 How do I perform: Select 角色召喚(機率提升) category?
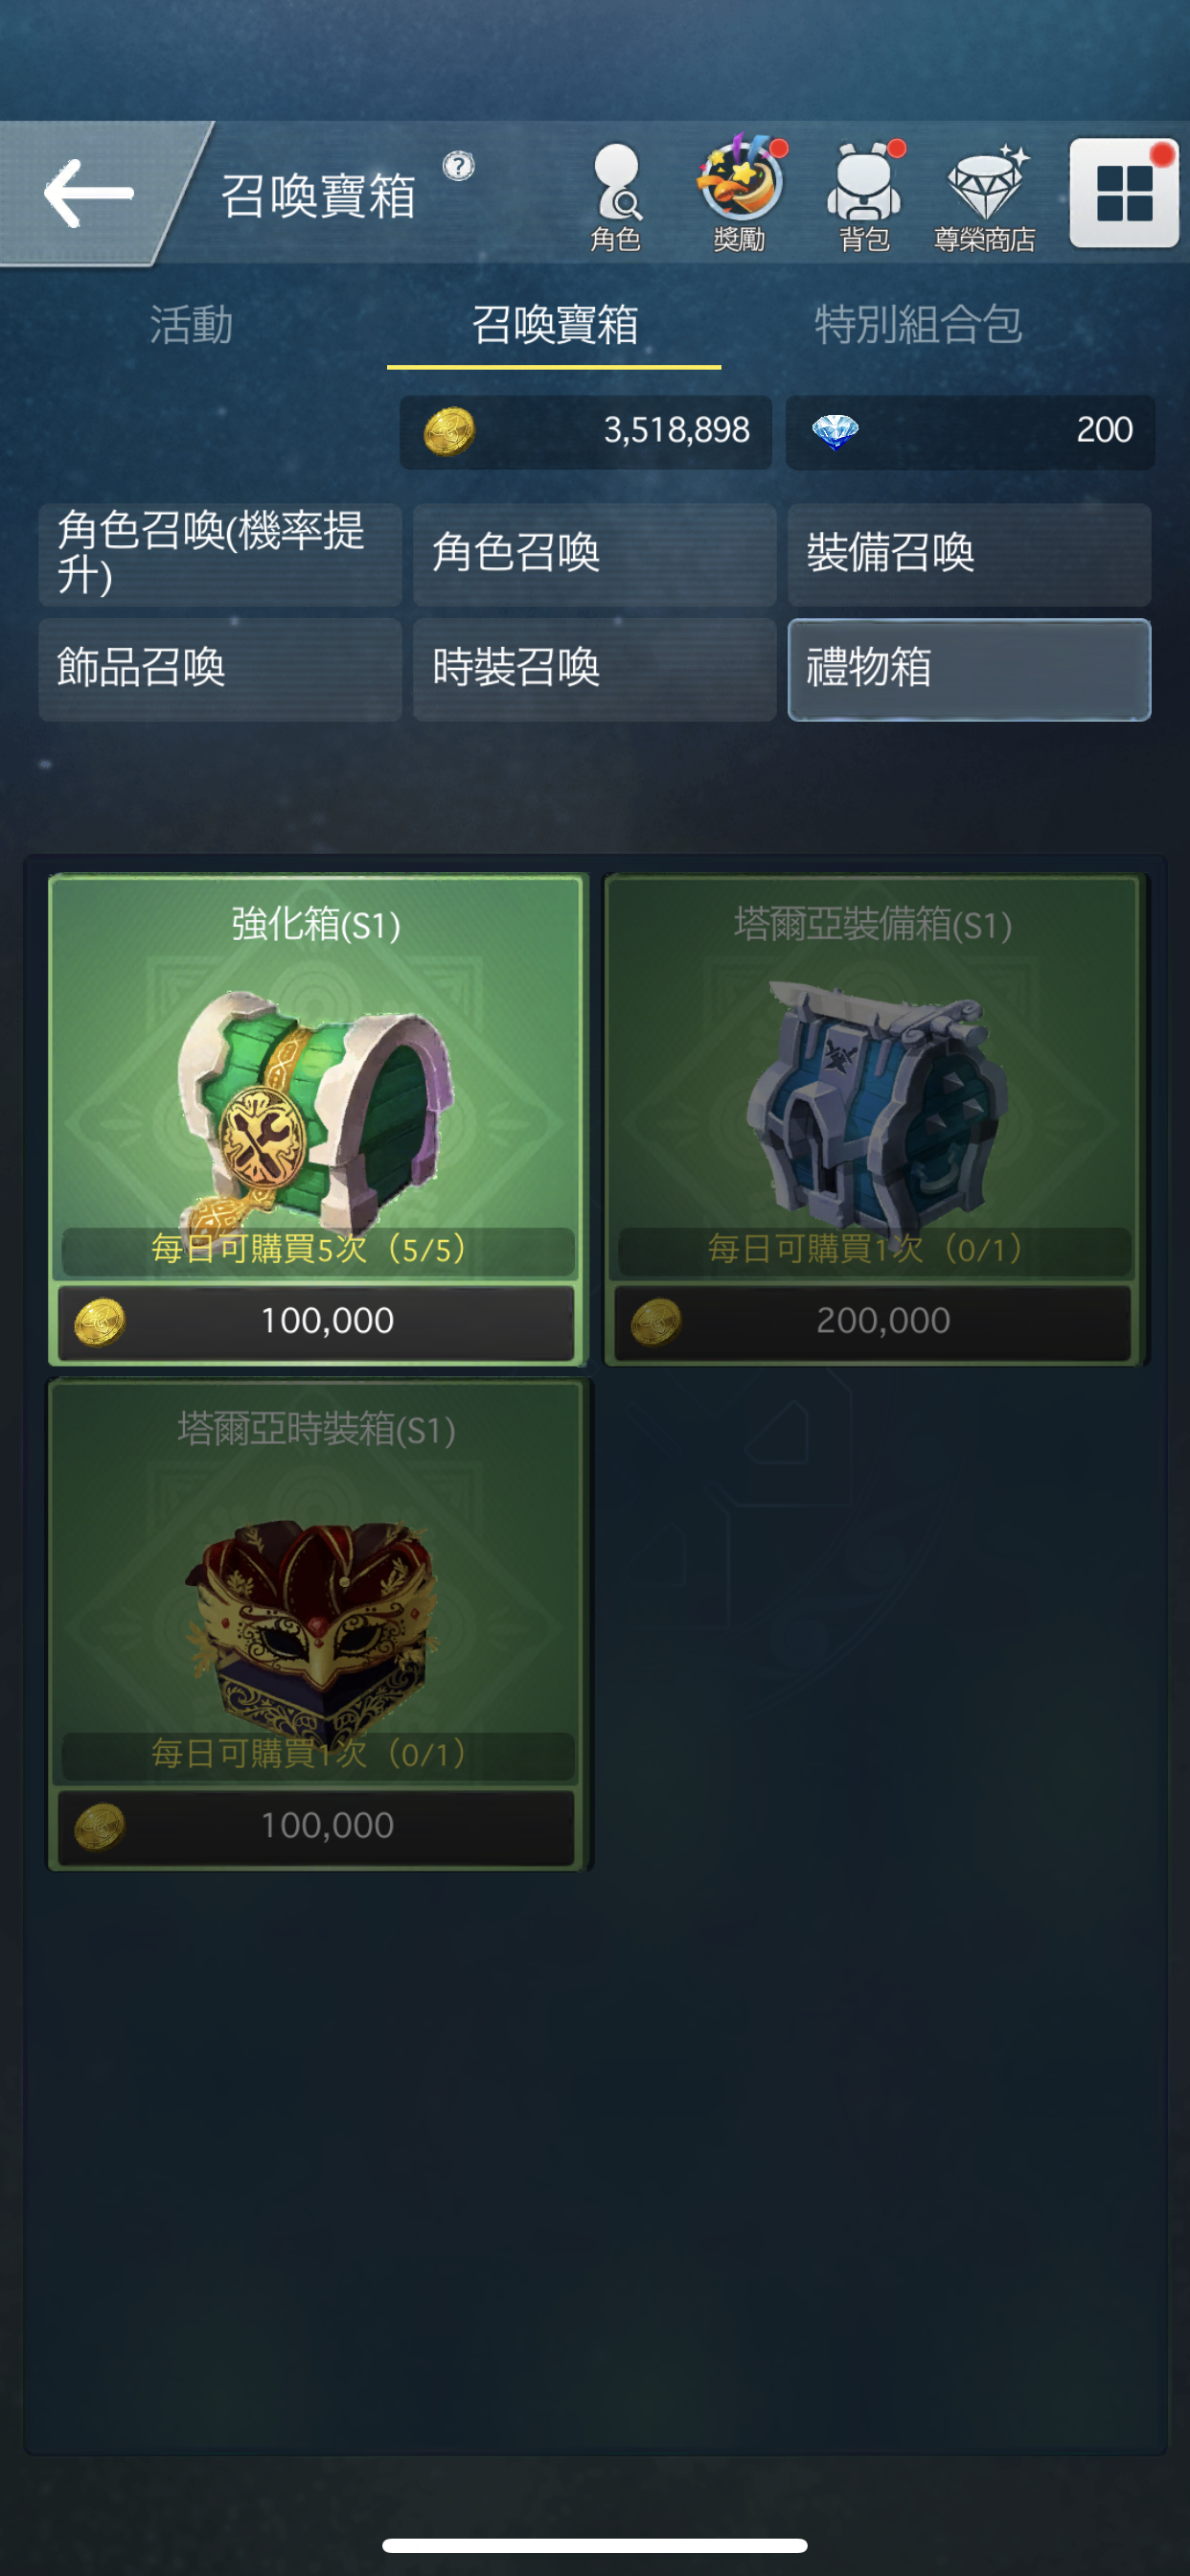(x=220, y=555)
